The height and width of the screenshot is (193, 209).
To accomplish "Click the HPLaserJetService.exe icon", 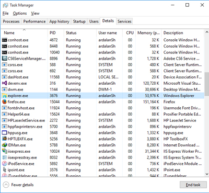I will pos(4,120).
